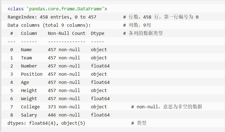Click the 'Weight' column name

[29, 99]
